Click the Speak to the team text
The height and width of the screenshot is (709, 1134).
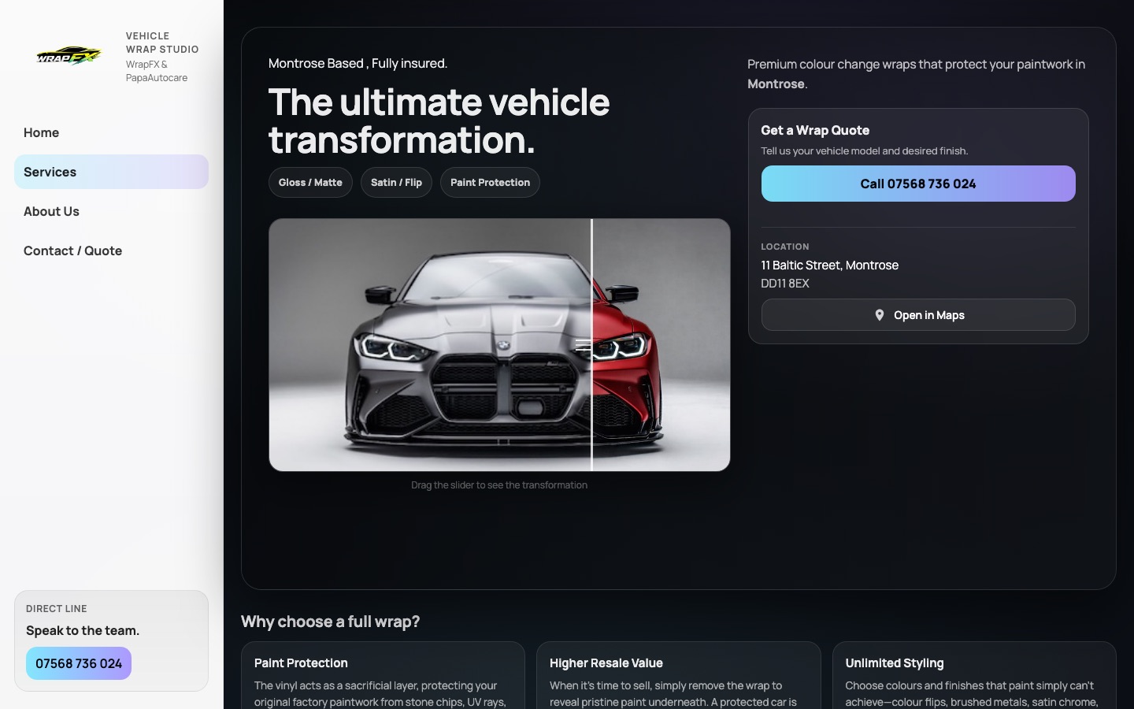click(x=83, y=630)
